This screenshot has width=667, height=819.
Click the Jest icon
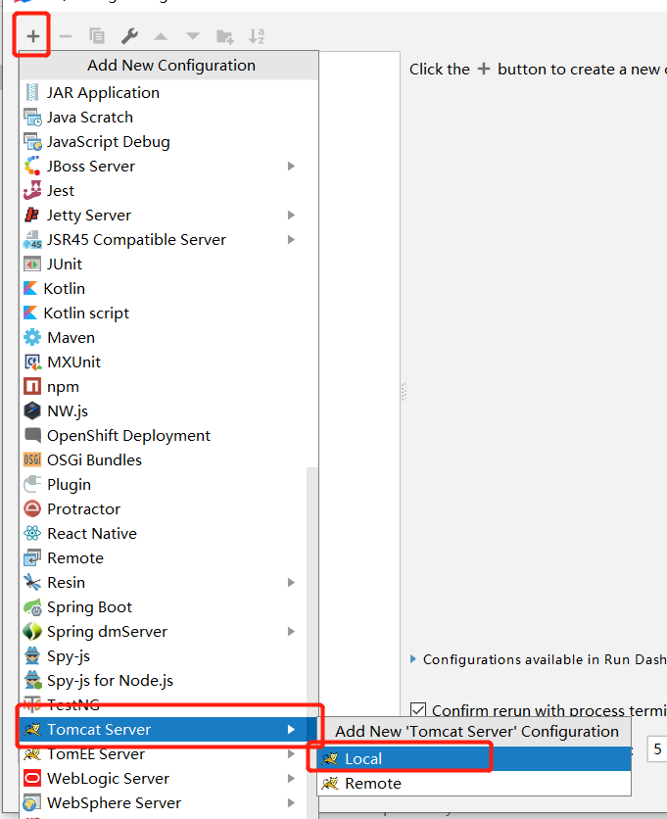pyautogui.click(x=32, y=191)
